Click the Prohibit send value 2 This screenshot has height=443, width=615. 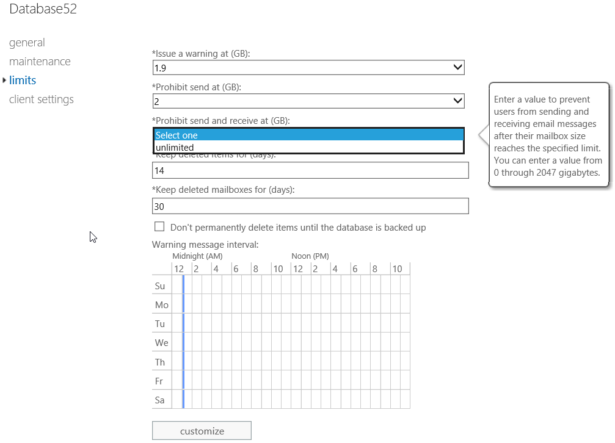click(x=156, y=101)
